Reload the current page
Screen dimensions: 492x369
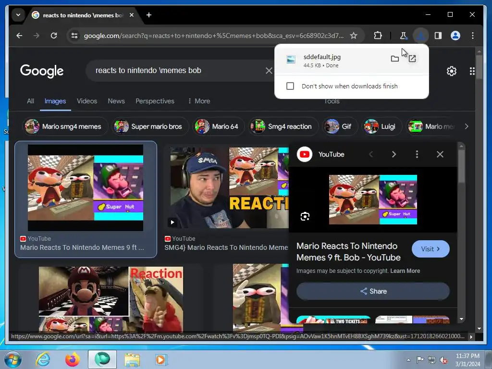pos(54,36)
